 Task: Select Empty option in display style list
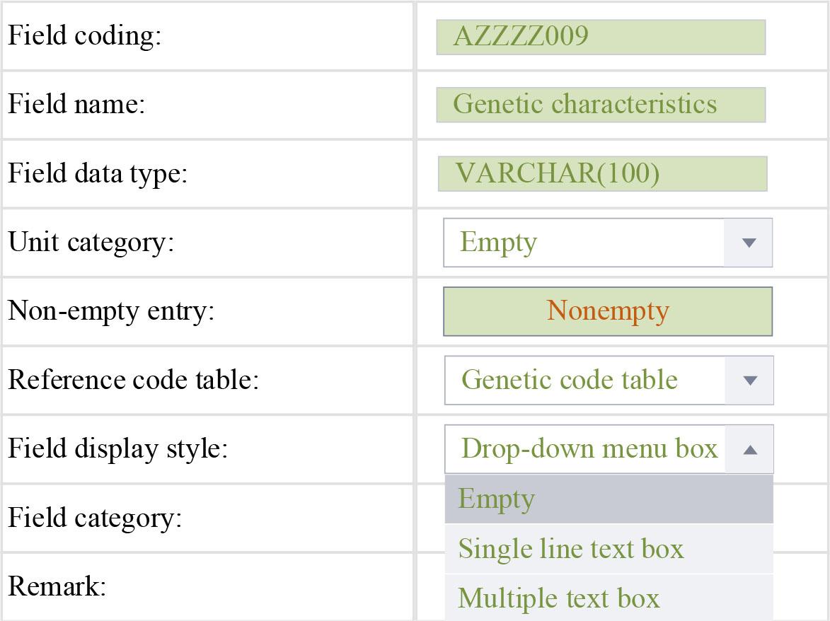tap(609, 499)
